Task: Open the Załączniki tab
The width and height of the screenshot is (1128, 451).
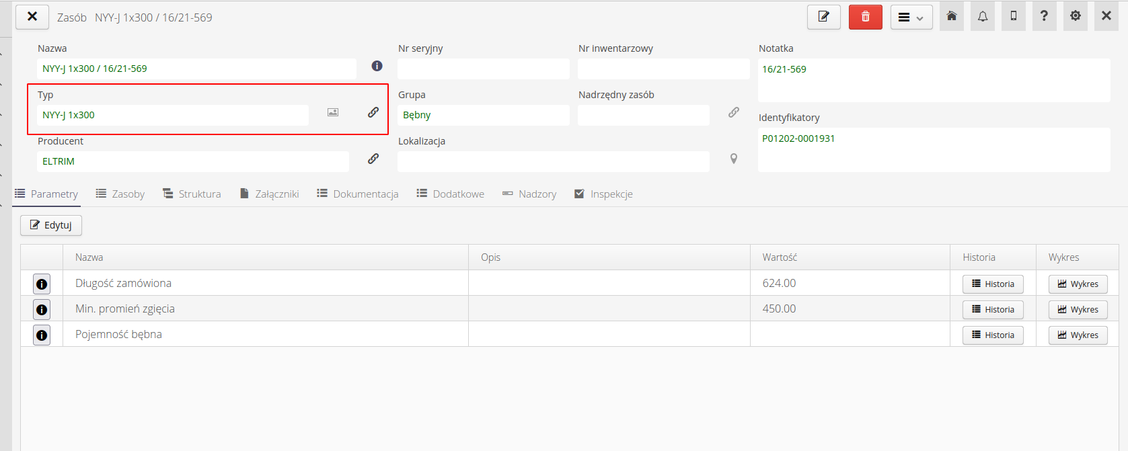Action: click(269, 194)
